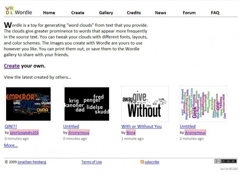The width and height of the screenshot is (241, 176).
Task: Click the "2 minutes ago" timestamp
Action: (191, 139)
